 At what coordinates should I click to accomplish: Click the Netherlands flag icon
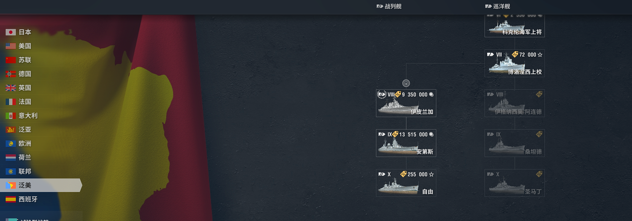11,158
